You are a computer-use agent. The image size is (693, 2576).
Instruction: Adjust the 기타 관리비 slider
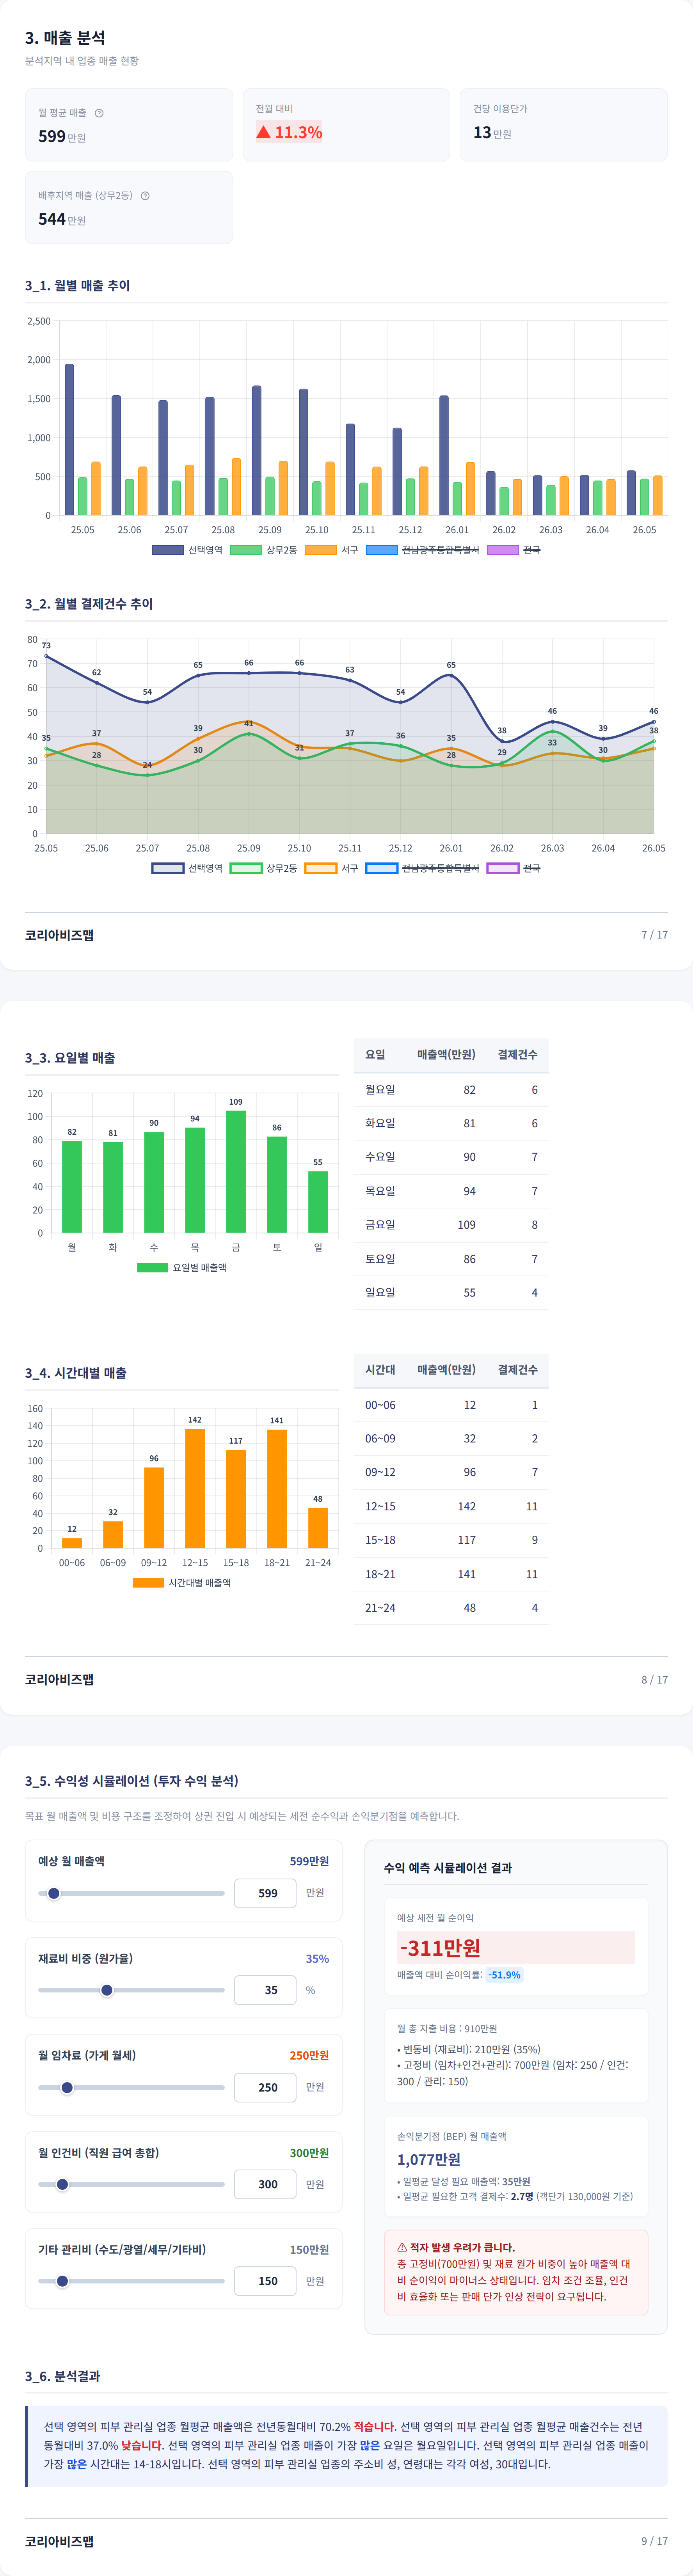pyautogui.click(x=131, y=2281)
